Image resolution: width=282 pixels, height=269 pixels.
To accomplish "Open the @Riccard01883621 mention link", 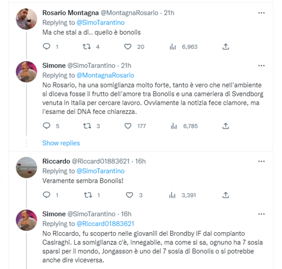I will tap(105, 224).
